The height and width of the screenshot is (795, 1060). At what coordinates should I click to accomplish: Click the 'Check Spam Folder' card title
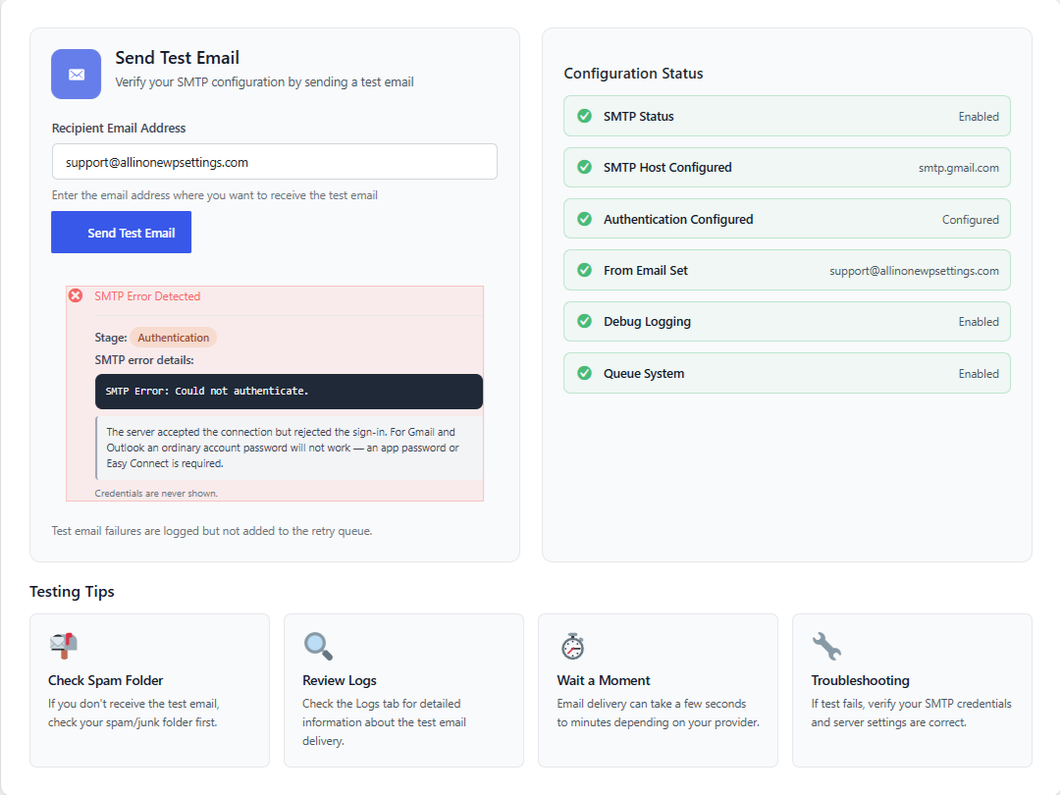click(105, 681)
